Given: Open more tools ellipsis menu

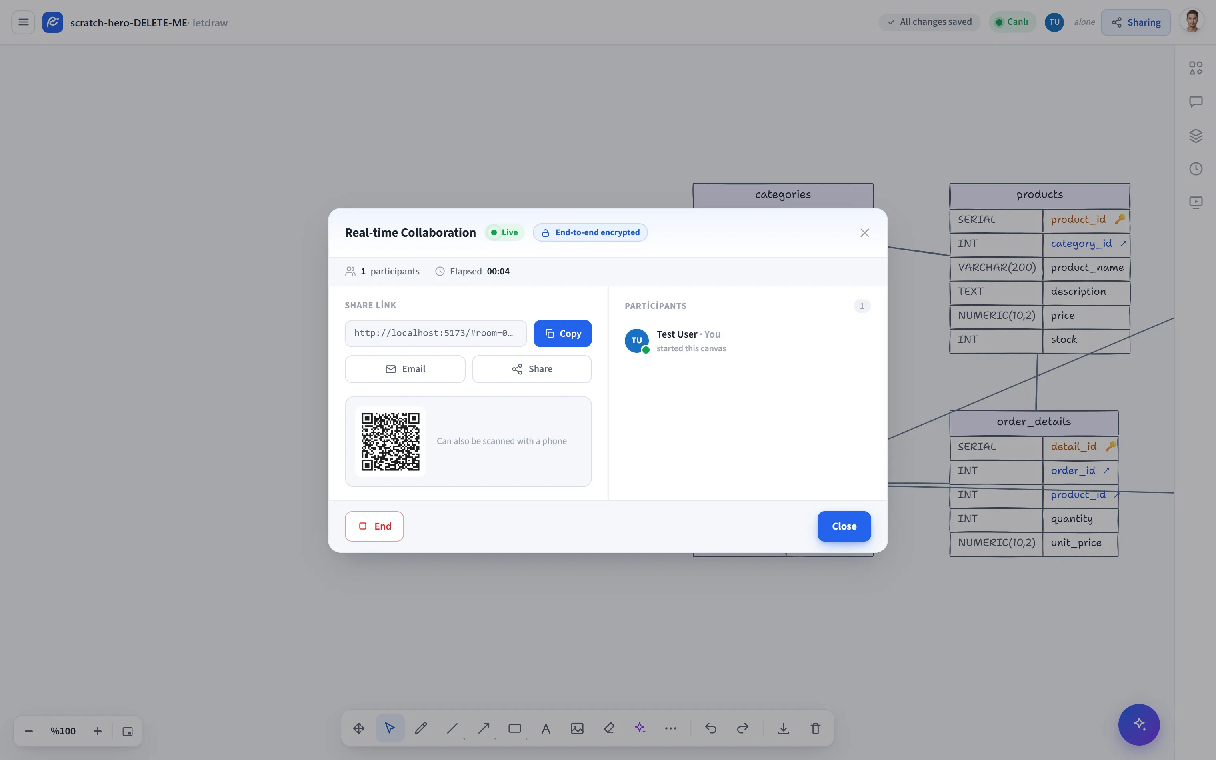Looking at the screenshot, I should (x=671, y=728).
